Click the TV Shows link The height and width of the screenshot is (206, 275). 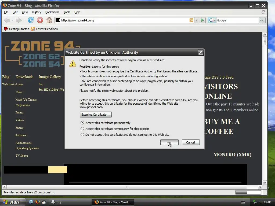point(22,156)
